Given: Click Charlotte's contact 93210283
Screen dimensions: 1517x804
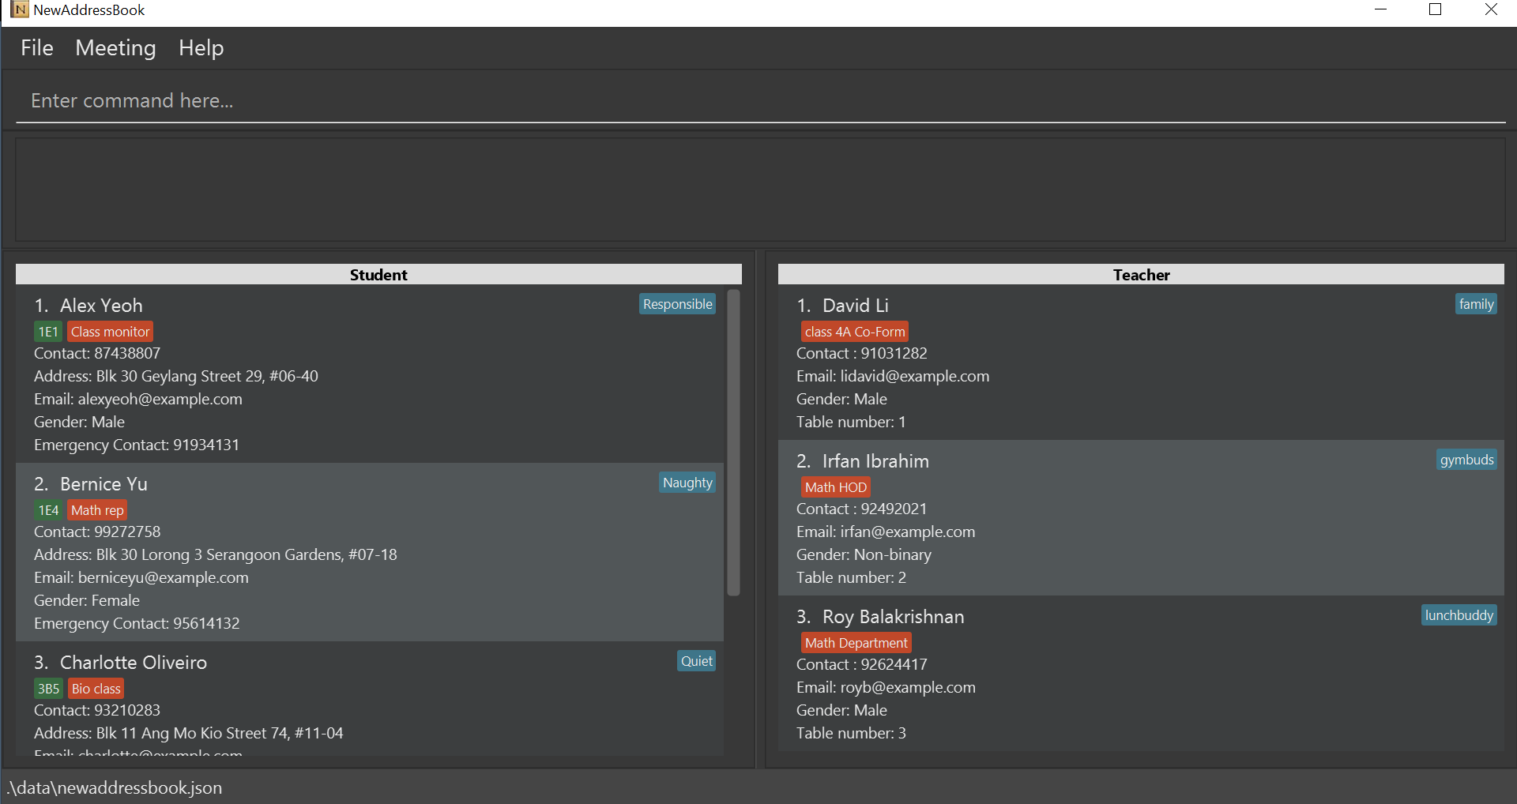Looking at the screenshot, I should [97, 710].
